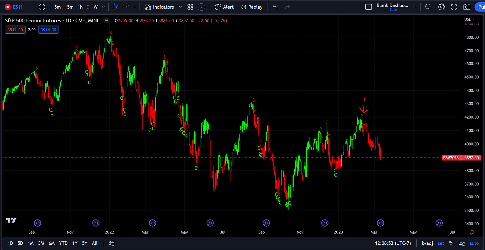Collapse the legend with minus dot icon
The height and width of the screenshot is (250, 485).
coord(106,21)
